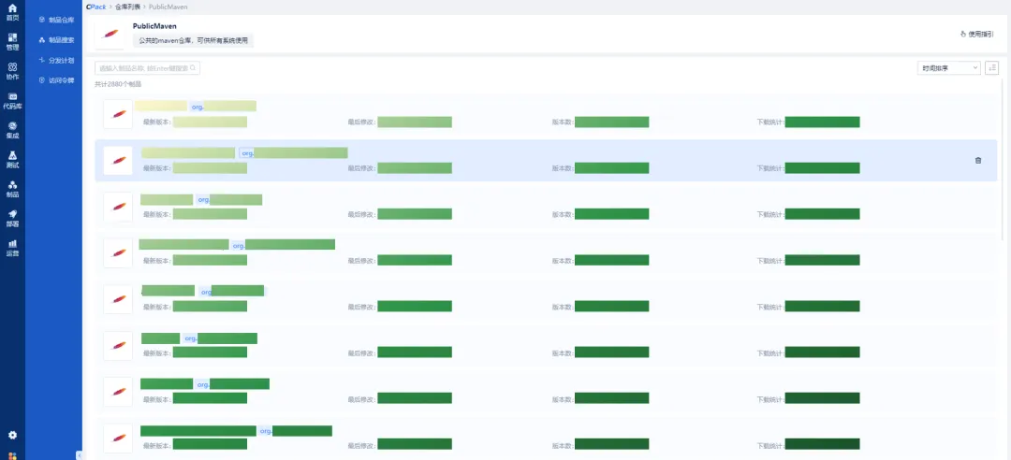The image size is (1011, 460).
Task: Open the 代码库 code repository module
Action: 12,100
